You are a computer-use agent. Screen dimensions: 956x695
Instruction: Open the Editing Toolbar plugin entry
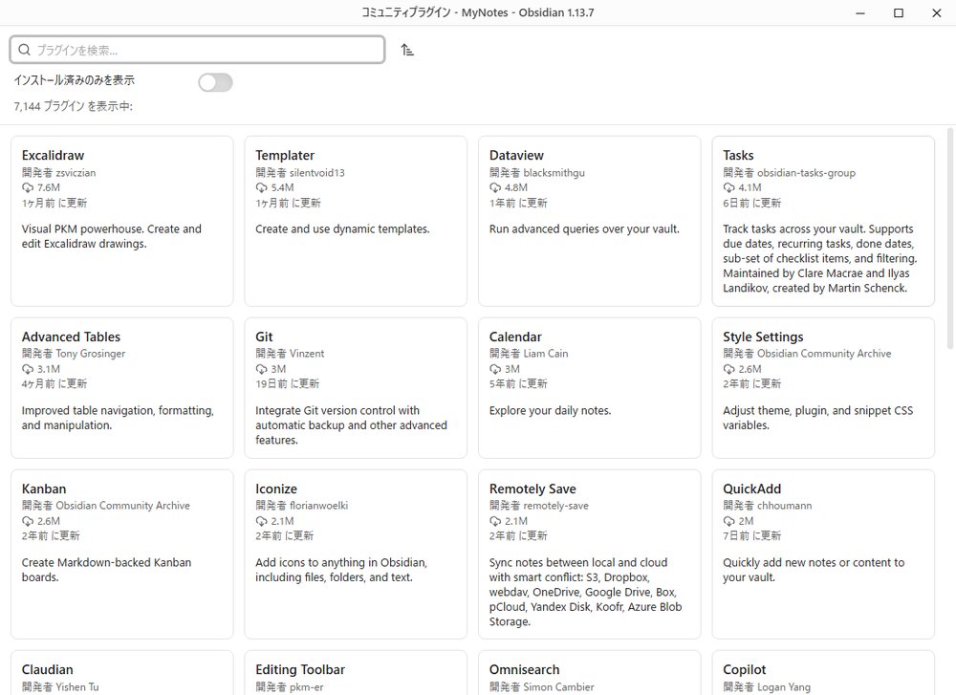tap(356, 672)
